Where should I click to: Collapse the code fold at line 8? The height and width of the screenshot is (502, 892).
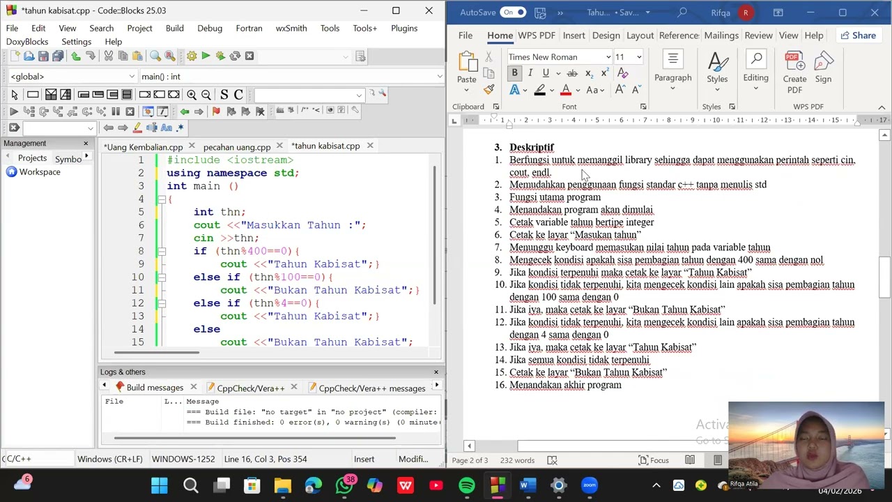(161, 251)
